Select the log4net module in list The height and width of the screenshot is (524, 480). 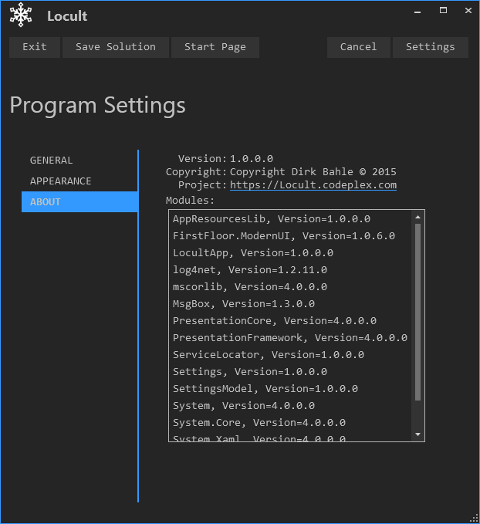click(x=249, y=270)
